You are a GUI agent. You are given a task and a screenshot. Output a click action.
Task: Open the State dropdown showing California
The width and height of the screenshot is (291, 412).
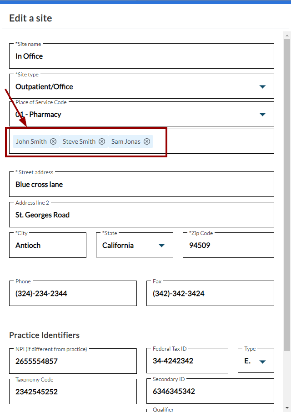tap(161, 246)
